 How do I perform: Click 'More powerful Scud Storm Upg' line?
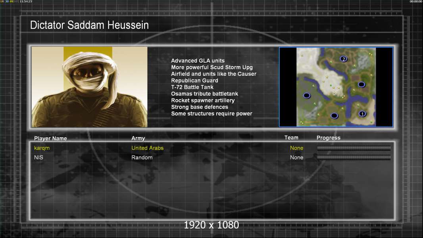[x=212, y=67]
